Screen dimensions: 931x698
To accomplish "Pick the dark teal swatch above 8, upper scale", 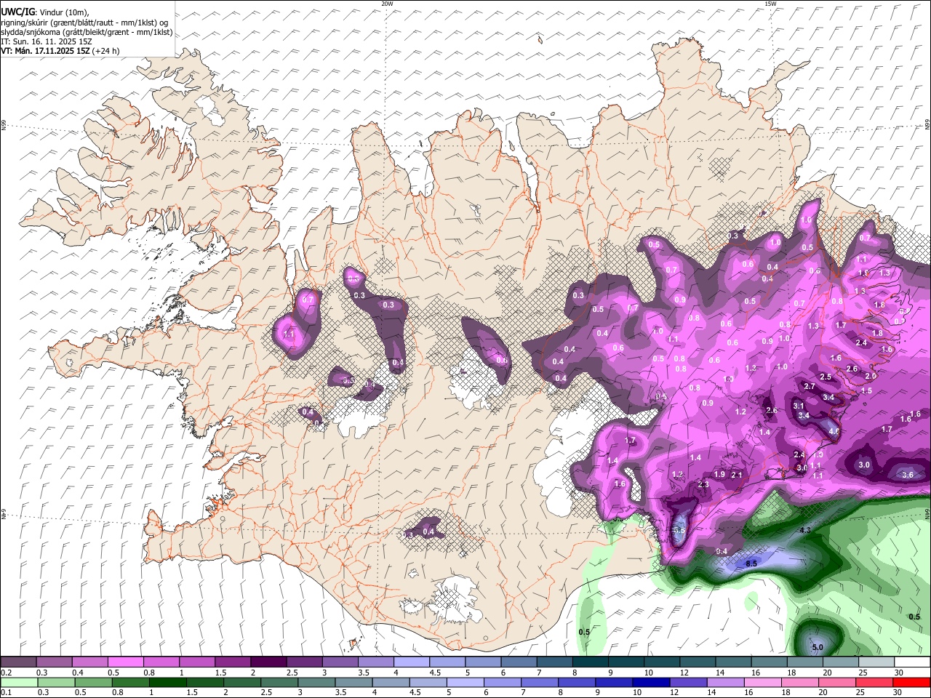I will coord(591,662).
